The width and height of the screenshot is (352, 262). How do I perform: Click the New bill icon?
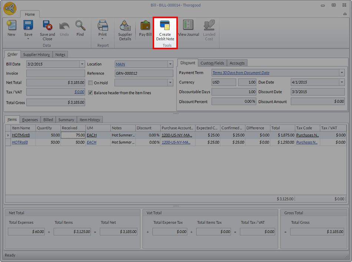click(x=11, y=28)
